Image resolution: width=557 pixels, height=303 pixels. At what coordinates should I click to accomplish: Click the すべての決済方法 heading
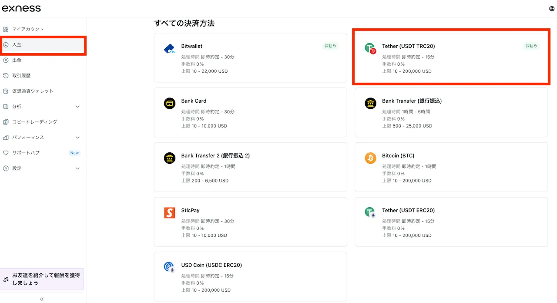pyautogui.click(x=184, y=23)
